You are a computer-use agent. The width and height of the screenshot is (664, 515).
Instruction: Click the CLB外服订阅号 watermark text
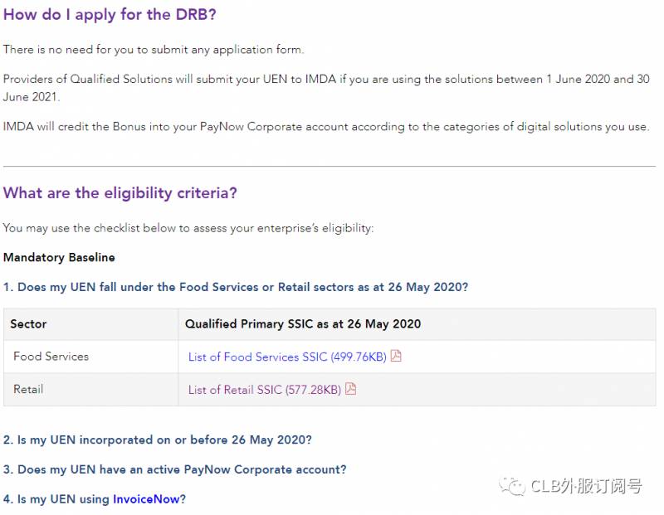(x=586, y=486)
